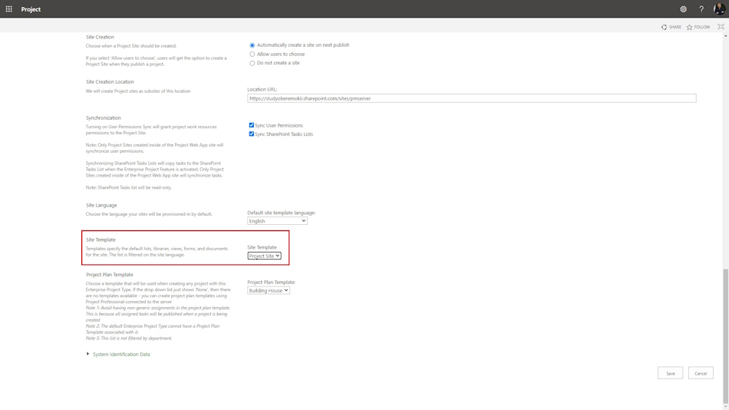Viewport: 729px width, 410px height.
Task: Click the Site Creation Location heading
Action: pos(110,82)
